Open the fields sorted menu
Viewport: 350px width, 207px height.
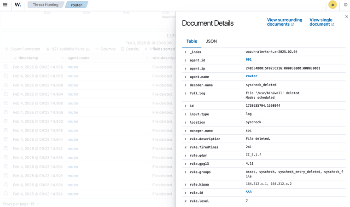tap(160, 49)
